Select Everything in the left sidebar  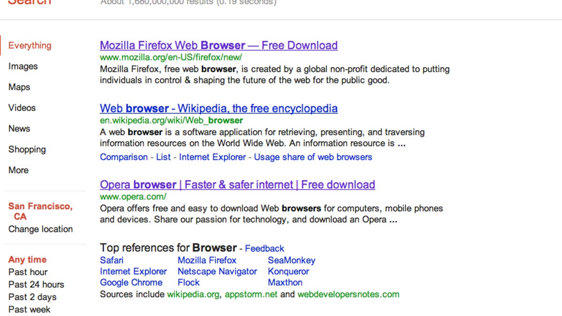30,45
